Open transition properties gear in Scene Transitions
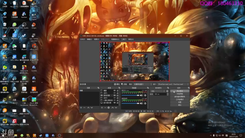 pyautogui.click(x=167, y=91)
